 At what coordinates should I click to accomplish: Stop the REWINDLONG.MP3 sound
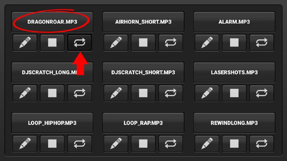pyautogui.click(x=234, y=144)
